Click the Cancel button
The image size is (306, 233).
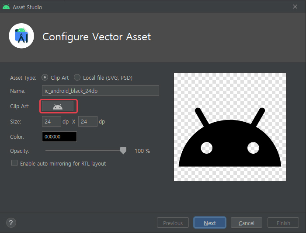(x=247, y=222)
